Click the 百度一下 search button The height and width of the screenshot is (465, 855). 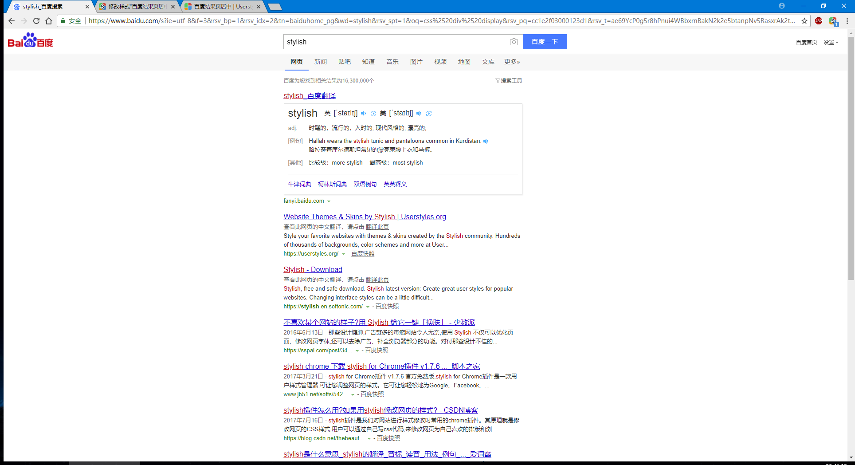[545, 41]
